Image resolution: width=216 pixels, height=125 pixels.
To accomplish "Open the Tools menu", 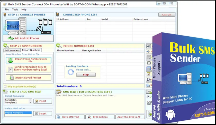I will click(15, 9).
